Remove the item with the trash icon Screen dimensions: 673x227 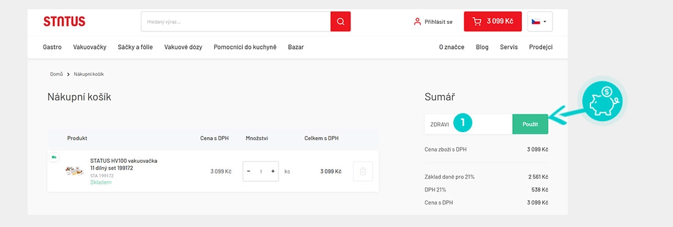point(363,171)
